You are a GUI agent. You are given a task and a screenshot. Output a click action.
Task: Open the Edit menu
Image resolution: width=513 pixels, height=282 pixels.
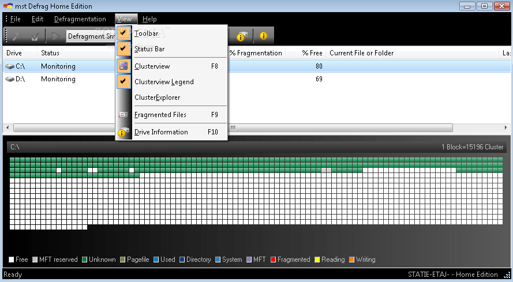(38, 19)
